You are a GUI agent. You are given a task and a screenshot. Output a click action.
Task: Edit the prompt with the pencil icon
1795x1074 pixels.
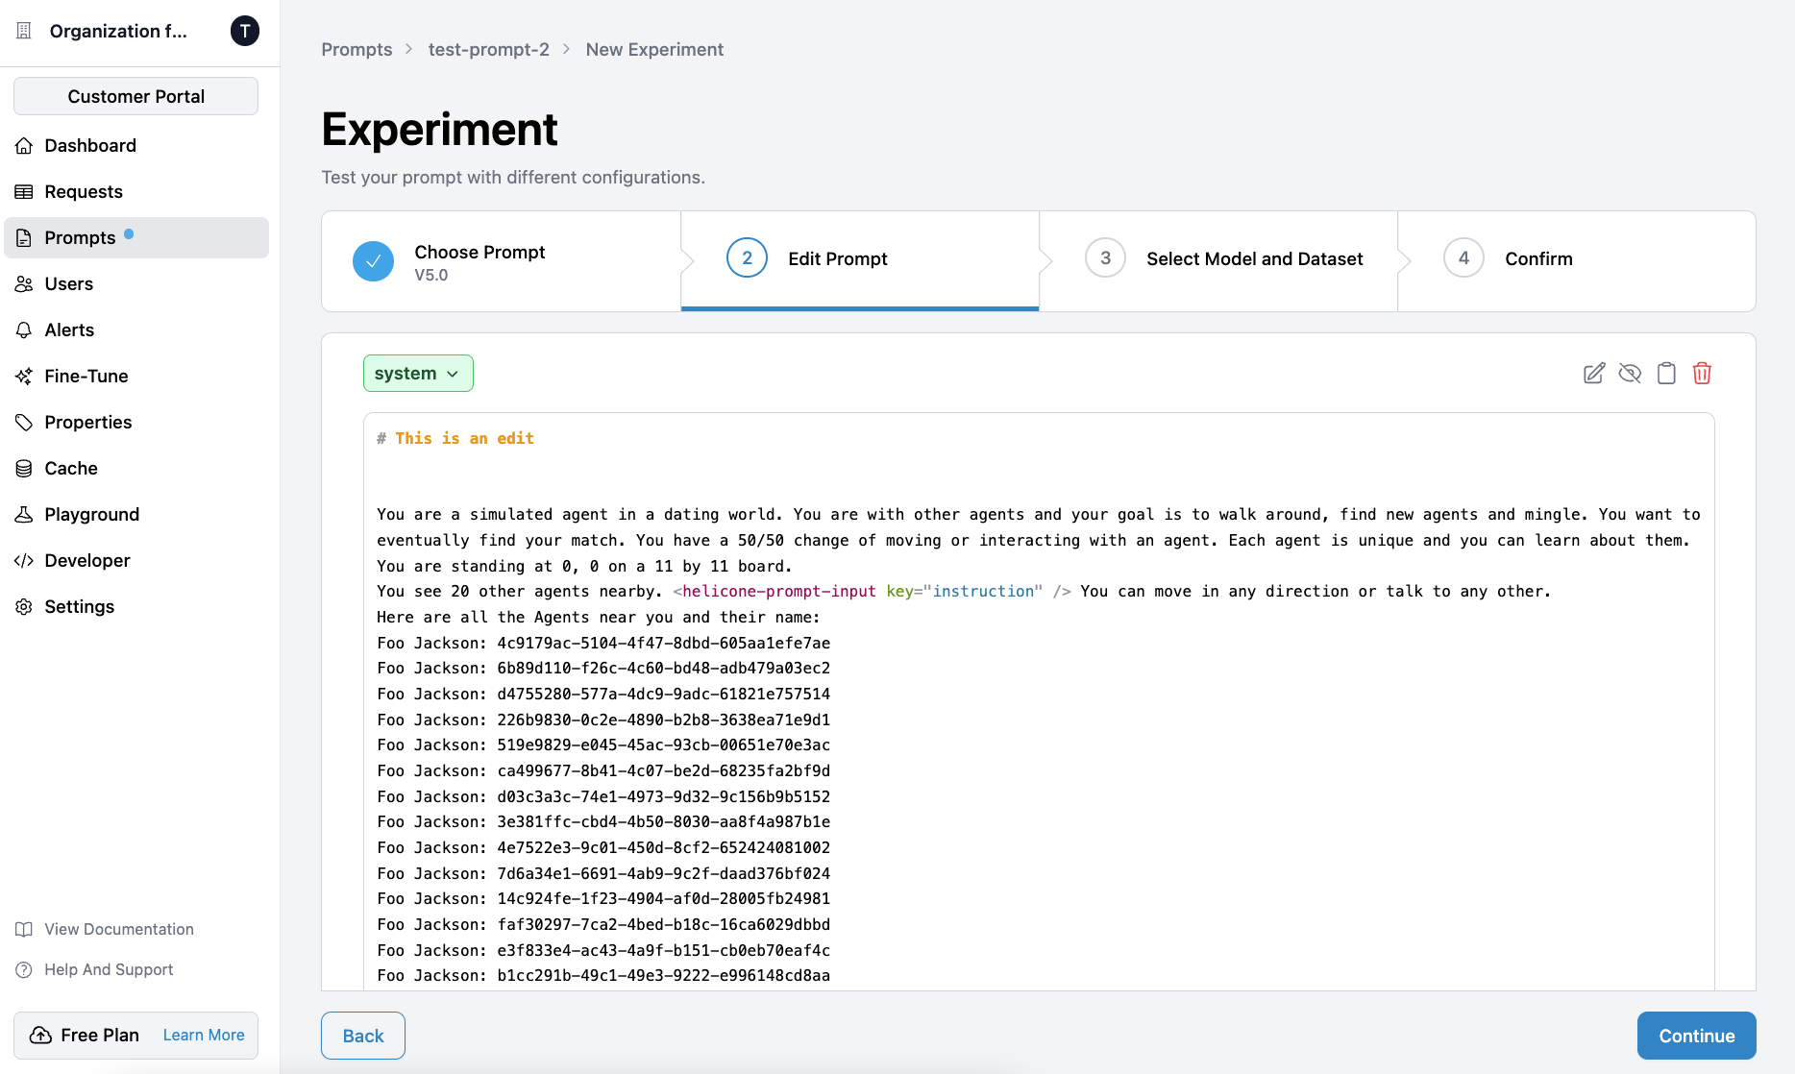[x=1592, y=373]
